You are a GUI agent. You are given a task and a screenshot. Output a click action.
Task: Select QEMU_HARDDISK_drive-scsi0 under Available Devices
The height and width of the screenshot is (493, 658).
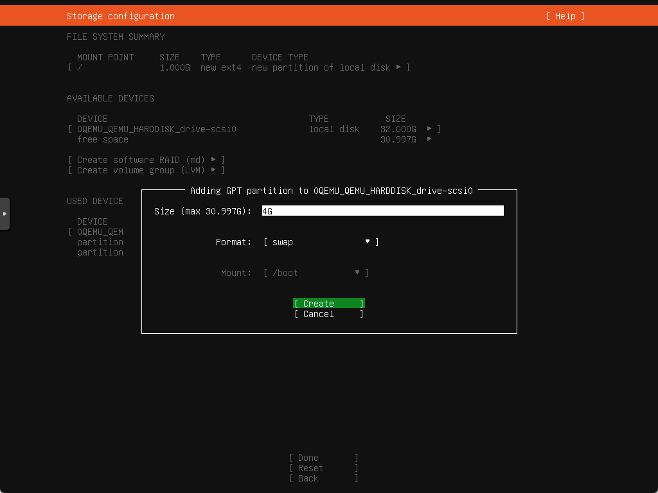157,129
